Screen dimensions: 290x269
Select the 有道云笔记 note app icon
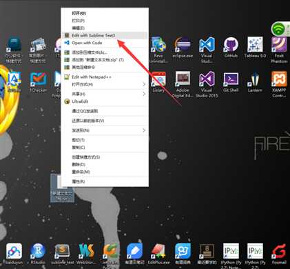click(134, 254)
